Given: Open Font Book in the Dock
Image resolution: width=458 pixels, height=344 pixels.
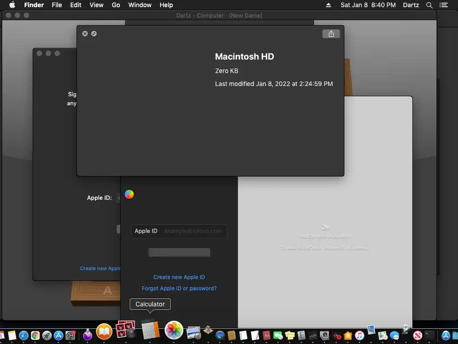Looking at the screenshot, I should (301, 335).
